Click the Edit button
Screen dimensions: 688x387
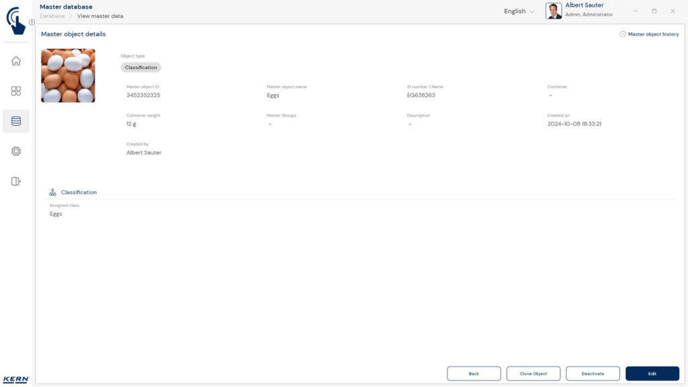tap(652, 374)
